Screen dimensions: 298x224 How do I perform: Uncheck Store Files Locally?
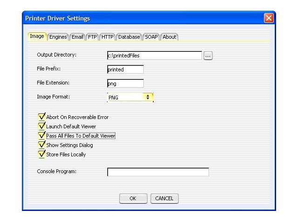[x=41, y=154]
